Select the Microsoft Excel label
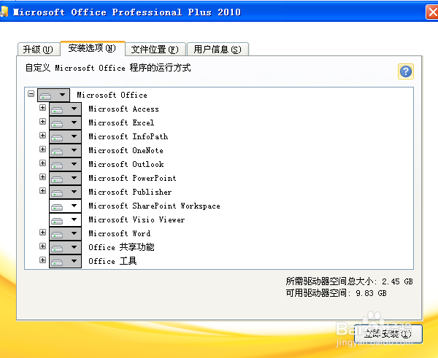Image resolution: width=438 pixels, height=358 pixels. 121,122
